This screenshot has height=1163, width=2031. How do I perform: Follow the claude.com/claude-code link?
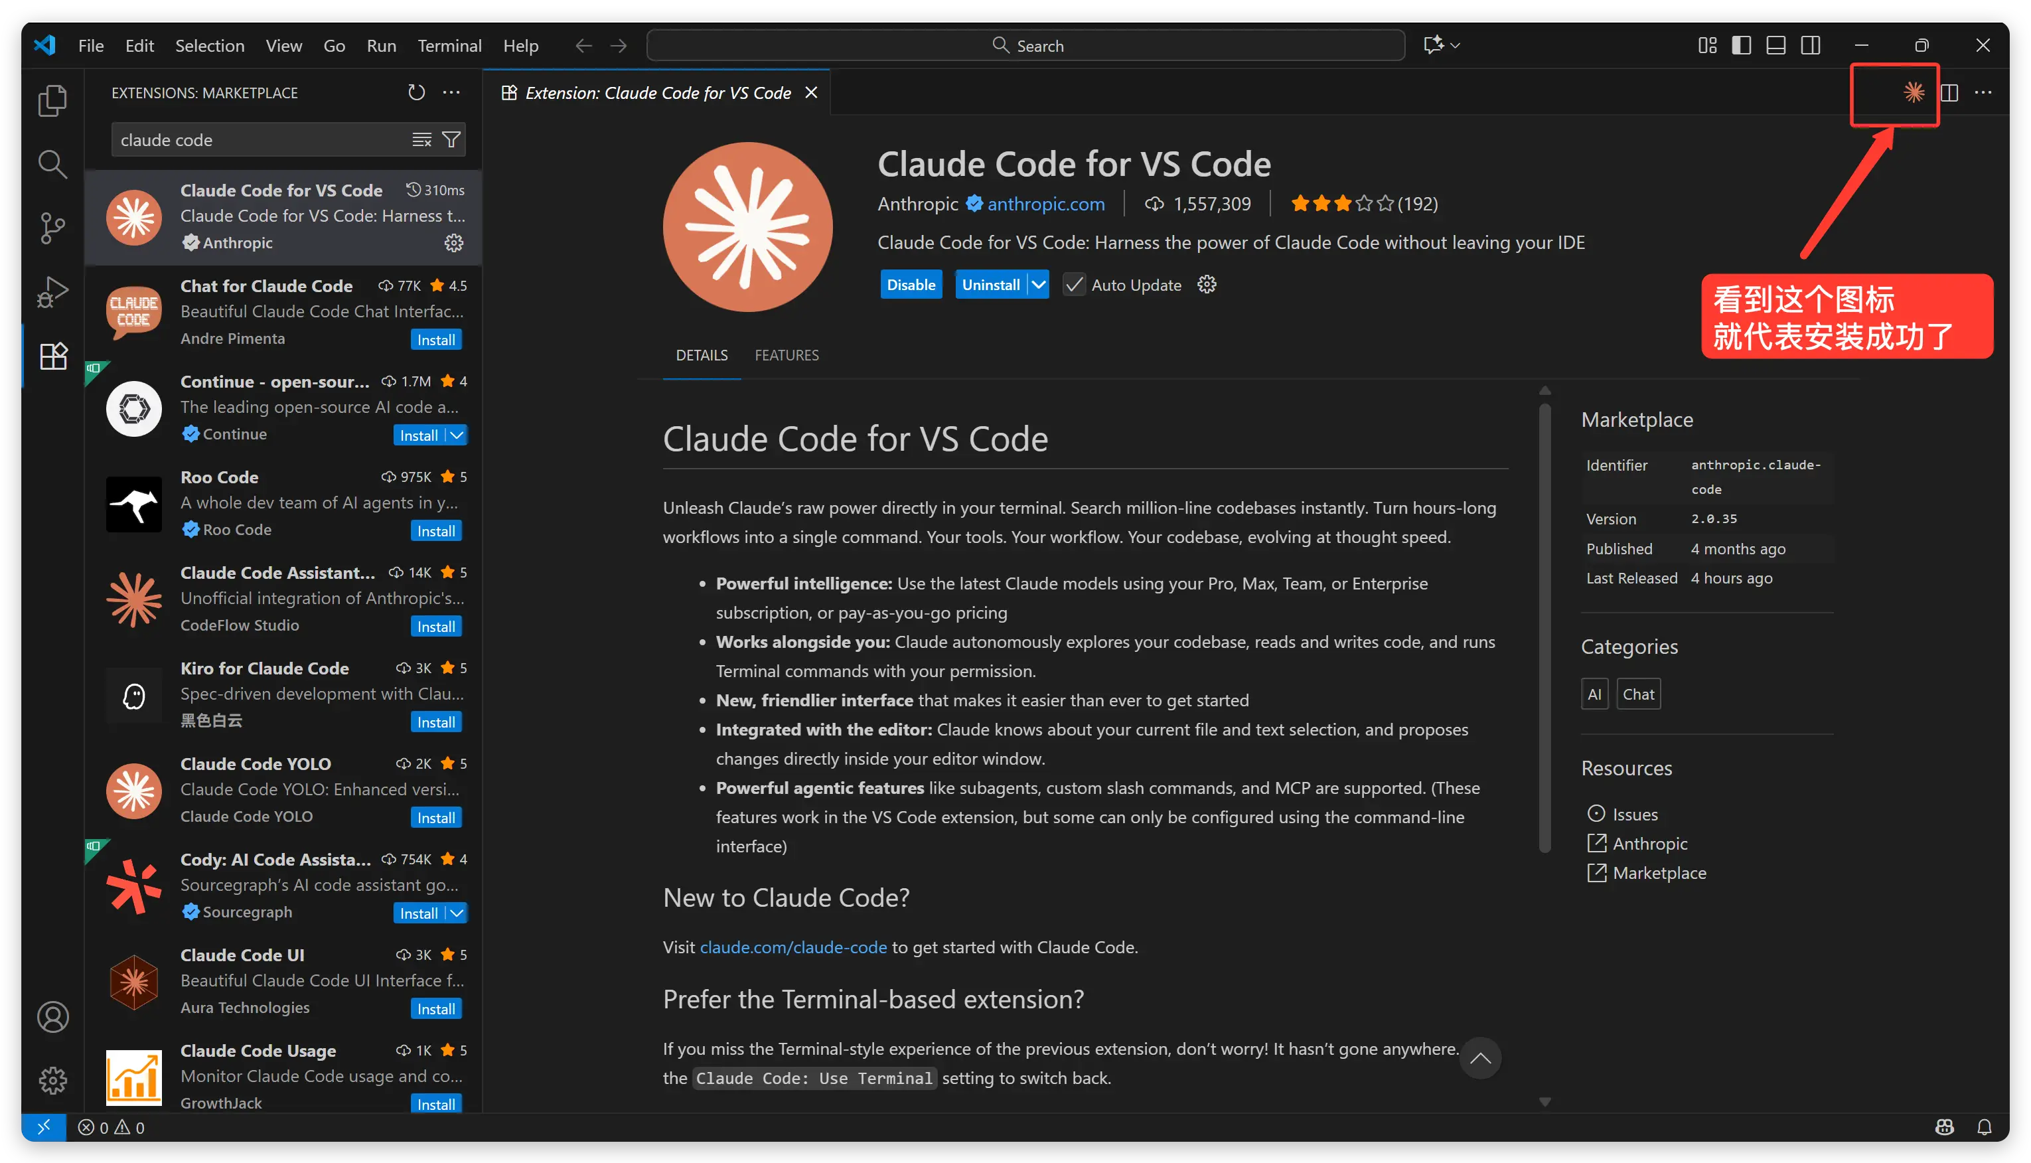(x=793, y=947)
